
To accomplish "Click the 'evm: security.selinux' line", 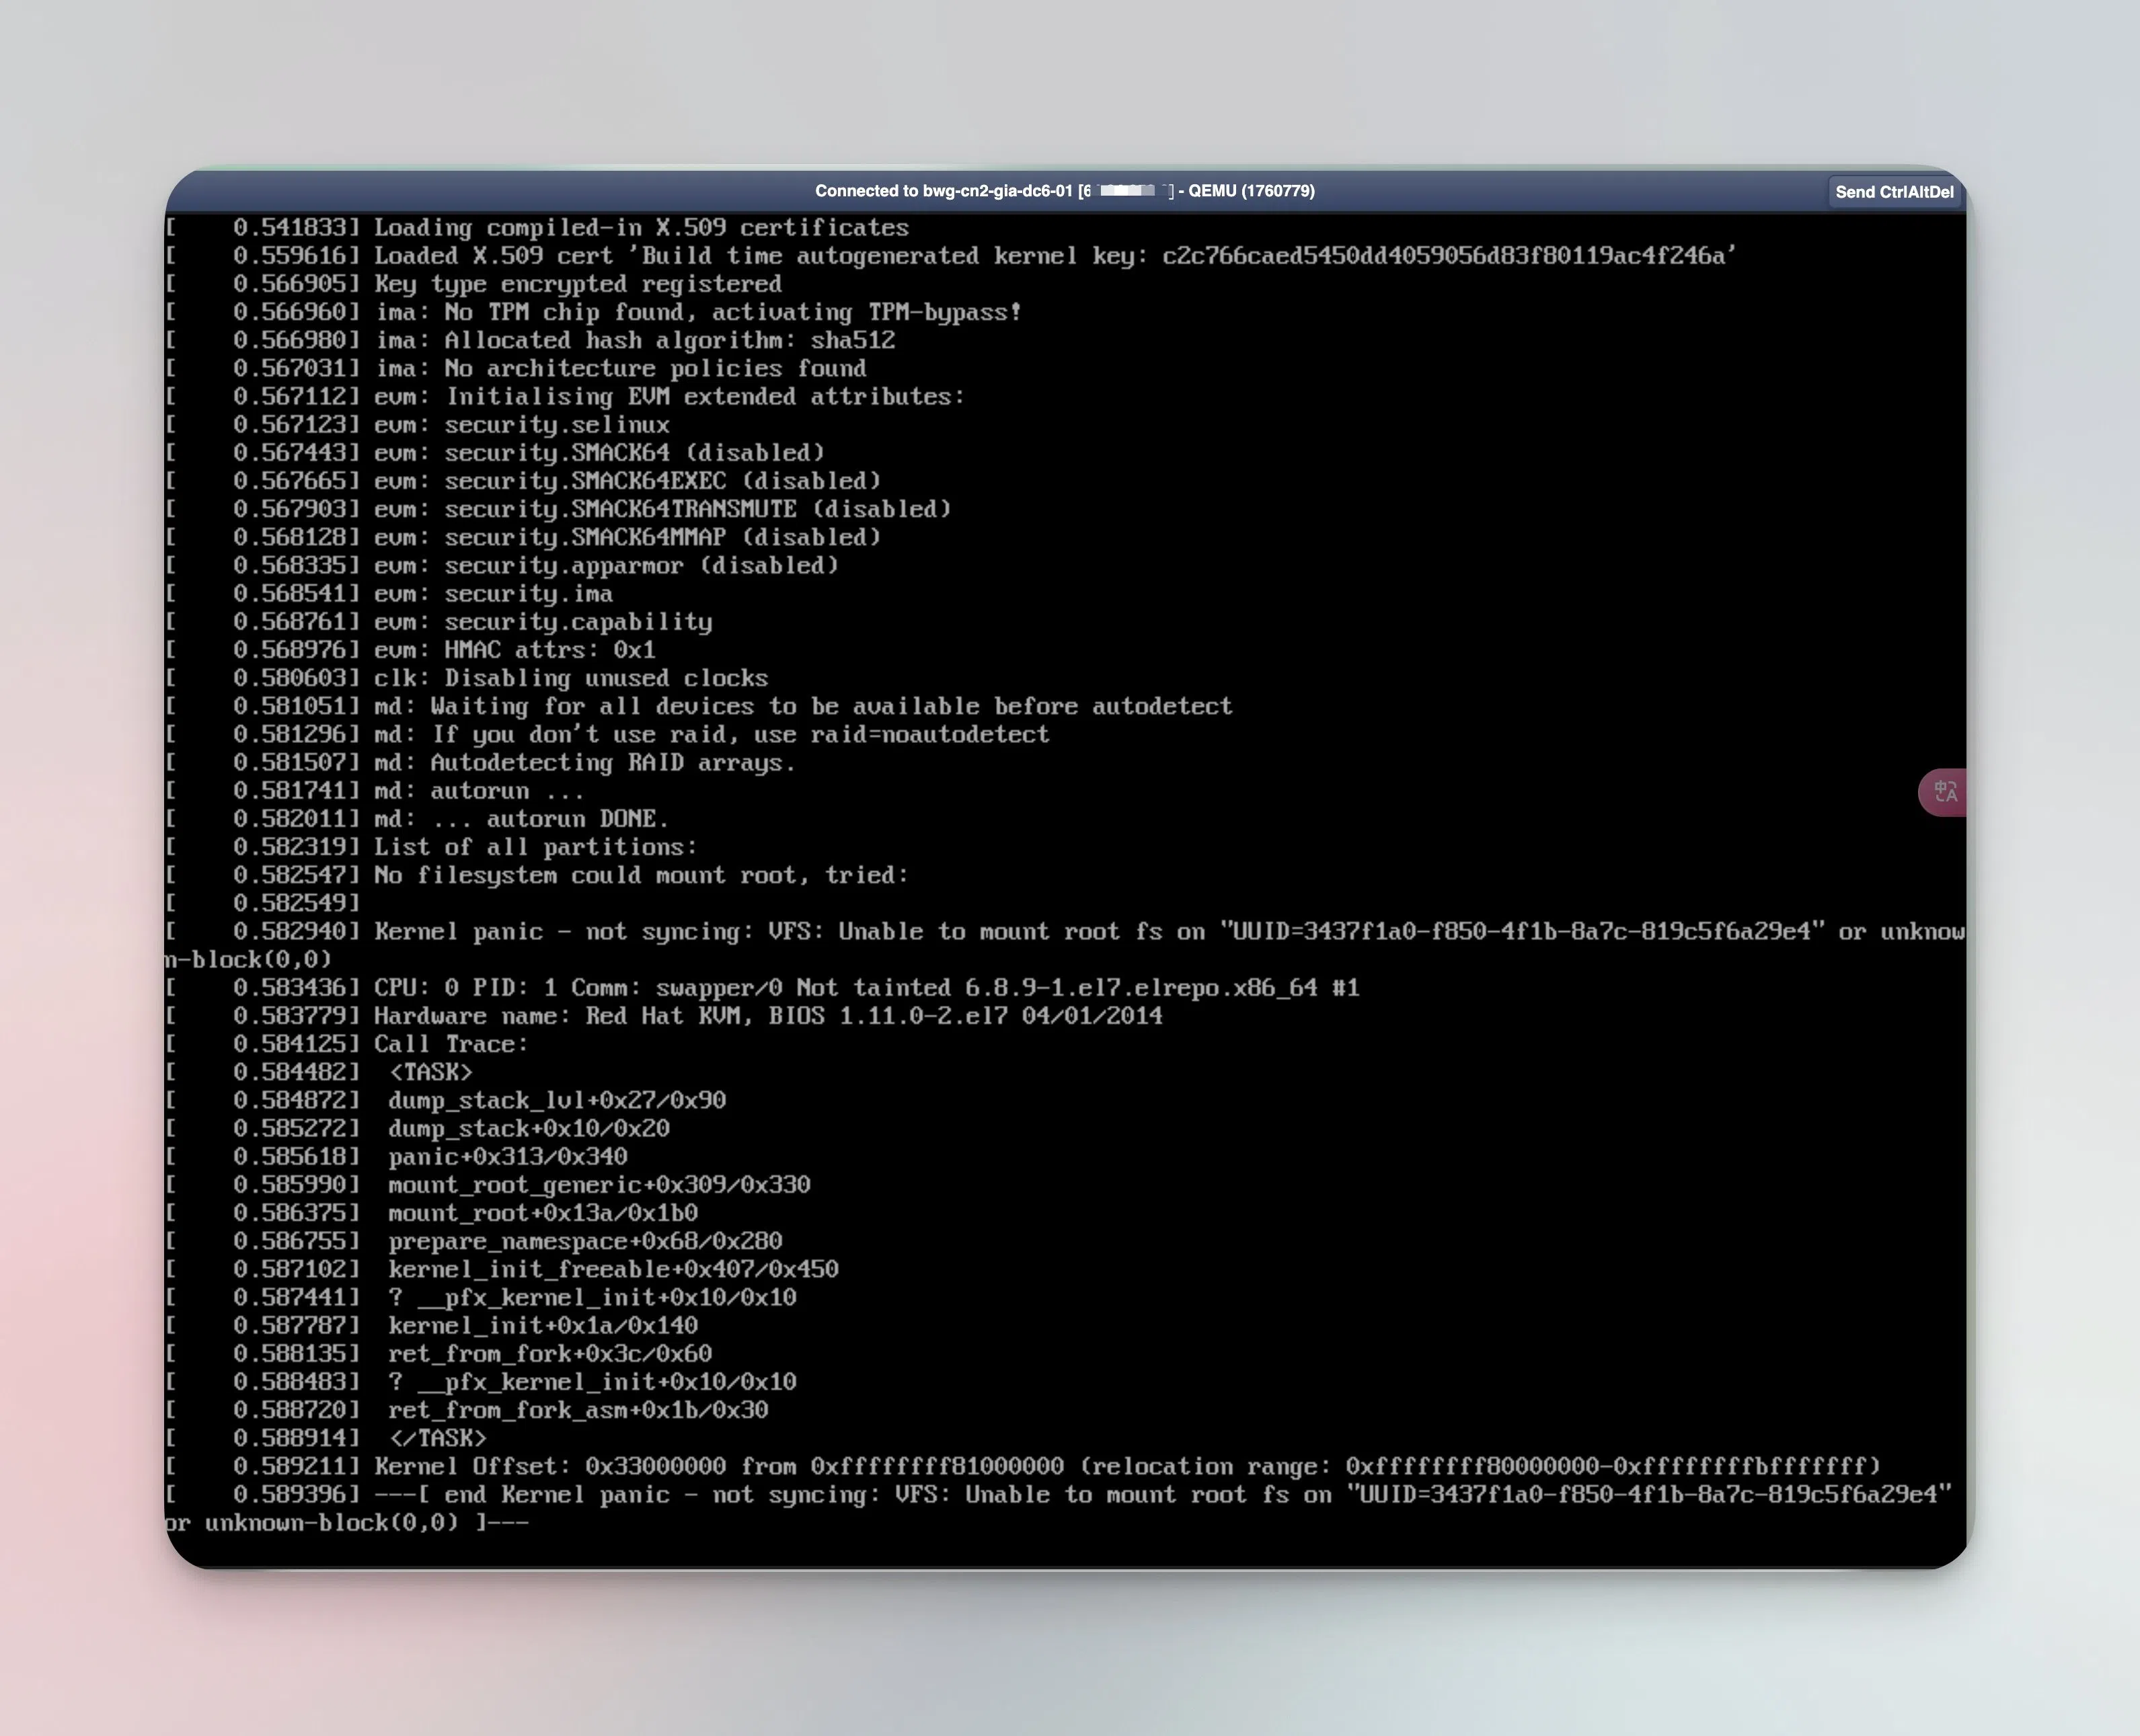I will [x=521, y=425].
